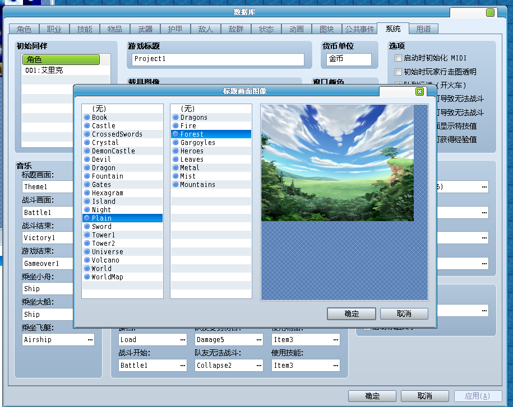Open the Airship music selector button
The image size is (513, 407).
[90, 340]
